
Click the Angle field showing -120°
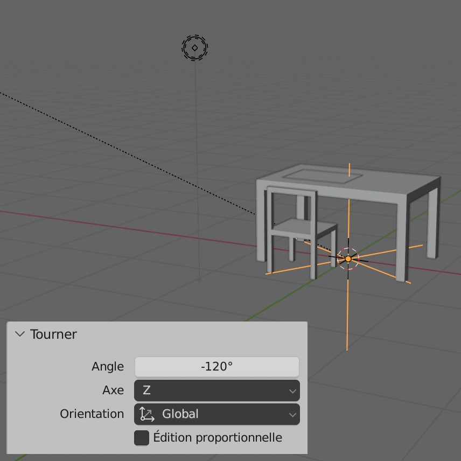pyautogui.click(x=216, y=367)
